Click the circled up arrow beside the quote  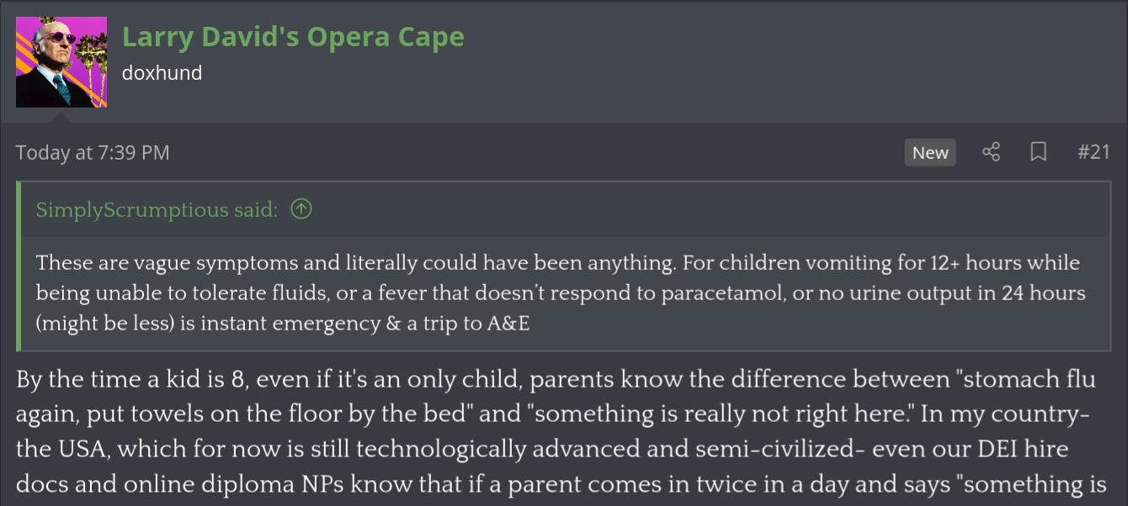pyautogui.click(x=301, y=209)
